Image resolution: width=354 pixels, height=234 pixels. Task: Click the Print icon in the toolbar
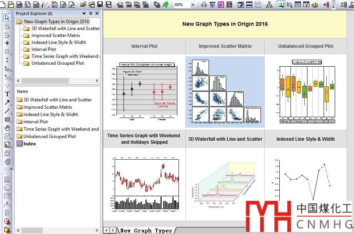point(204,5)
